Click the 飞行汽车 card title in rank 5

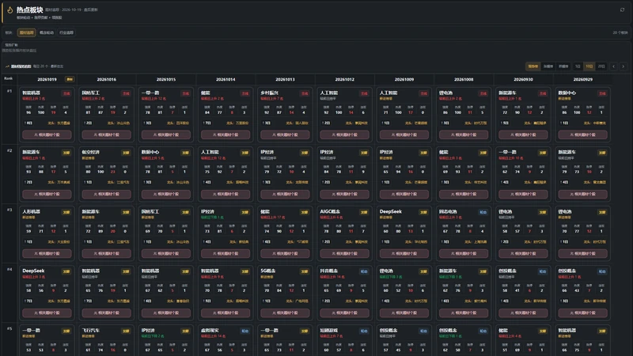click(x=90, y=330)
